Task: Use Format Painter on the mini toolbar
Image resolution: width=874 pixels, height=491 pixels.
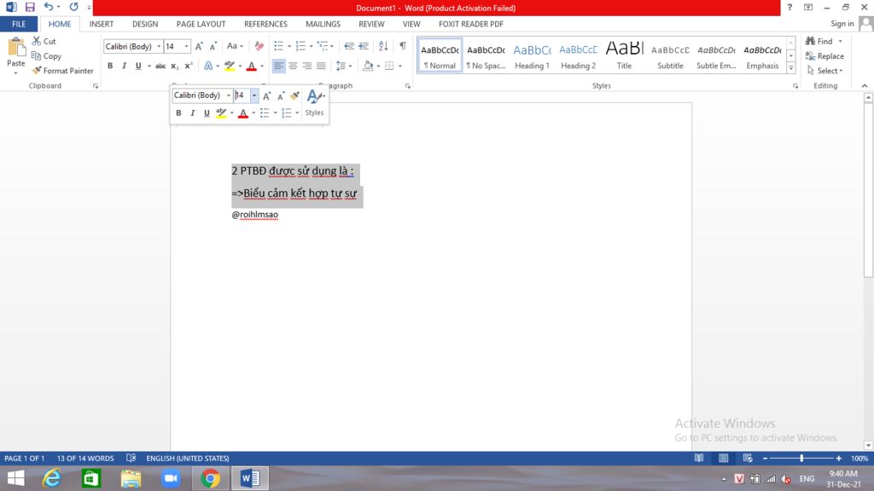Action: 294,95
